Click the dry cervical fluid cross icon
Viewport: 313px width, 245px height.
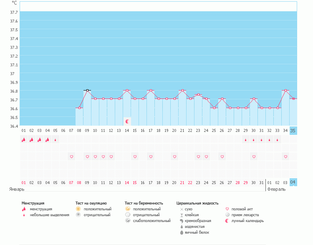click(x=182, y=209)
